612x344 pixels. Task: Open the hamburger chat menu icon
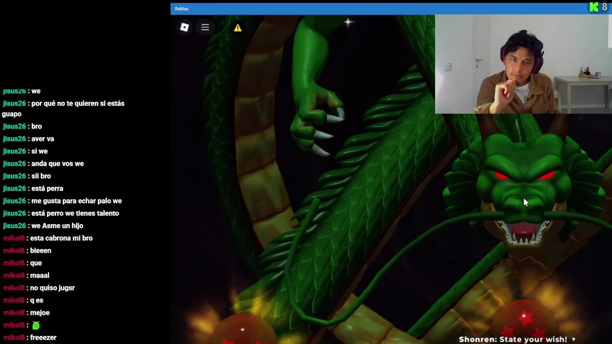(x=205, y=27)
